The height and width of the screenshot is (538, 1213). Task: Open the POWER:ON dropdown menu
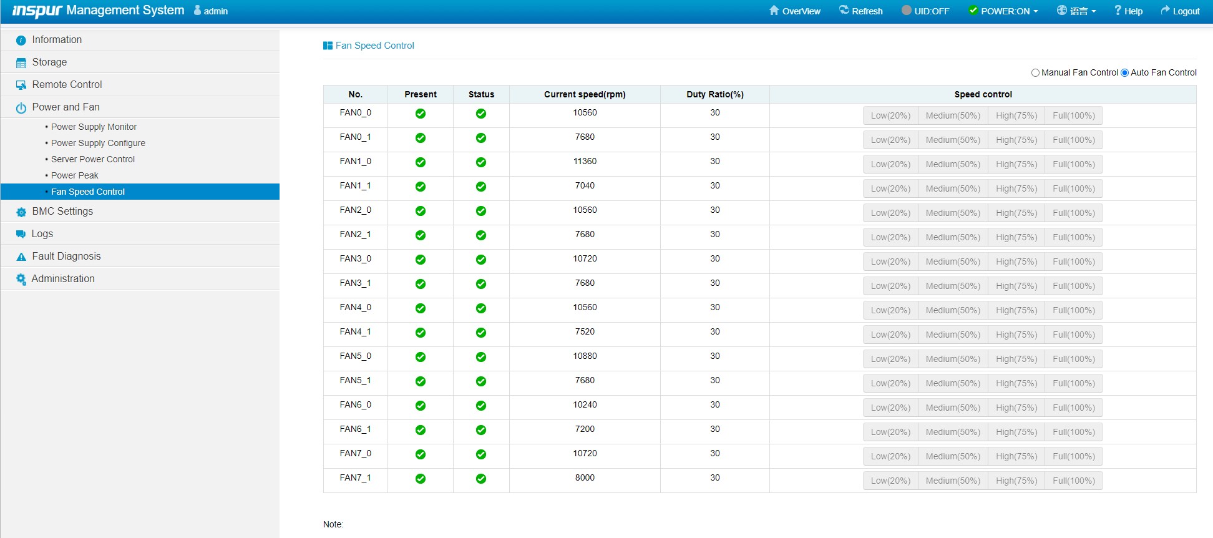click(x=1003, y=11)
